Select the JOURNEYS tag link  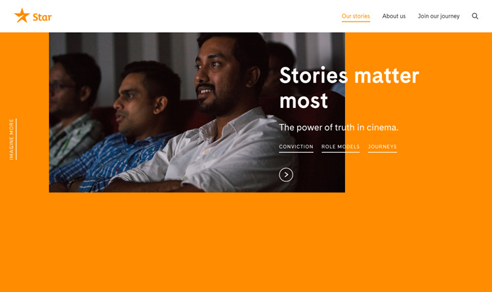[382, 147]
